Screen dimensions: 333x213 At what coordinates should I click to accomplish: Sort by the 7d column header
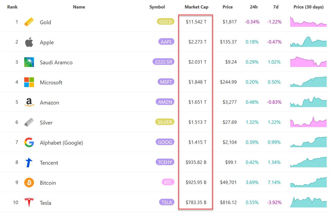(x=276, y=7)
